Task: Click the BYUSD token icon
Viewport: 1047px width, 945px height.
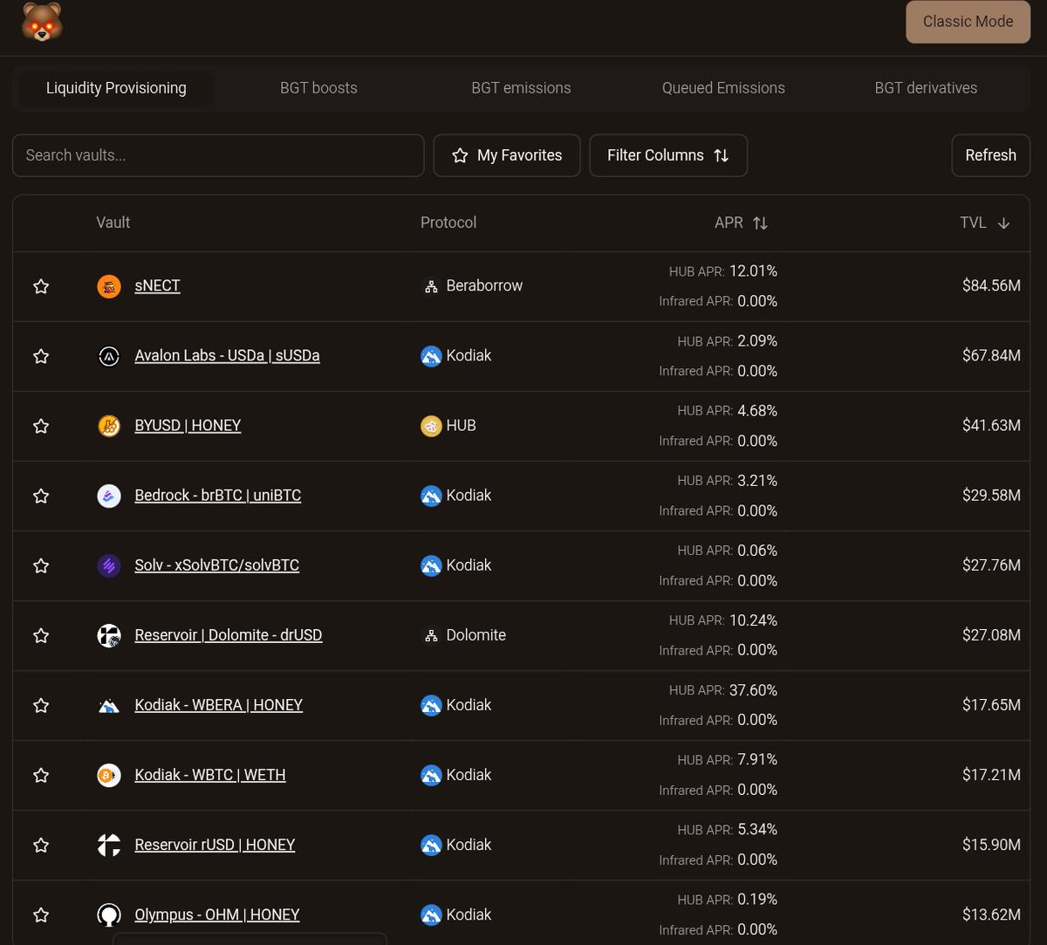Action: [x=108, y=426]
